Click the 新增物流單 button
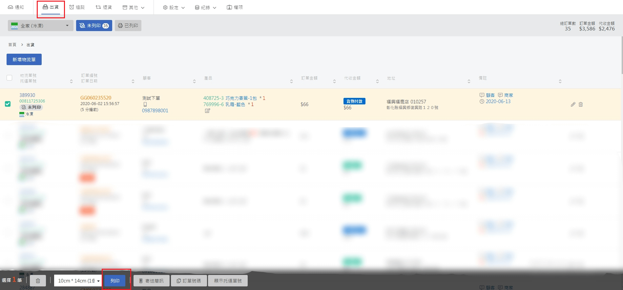Image resolution: width=623 pixels, height=290 pixels. (x=24, y=60)
